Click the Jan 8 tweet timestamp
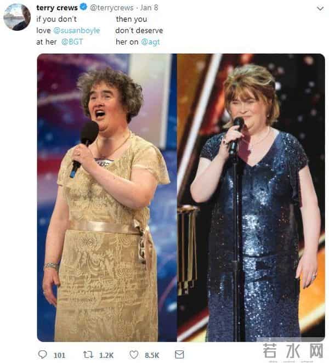 click(x=149, y=8)
